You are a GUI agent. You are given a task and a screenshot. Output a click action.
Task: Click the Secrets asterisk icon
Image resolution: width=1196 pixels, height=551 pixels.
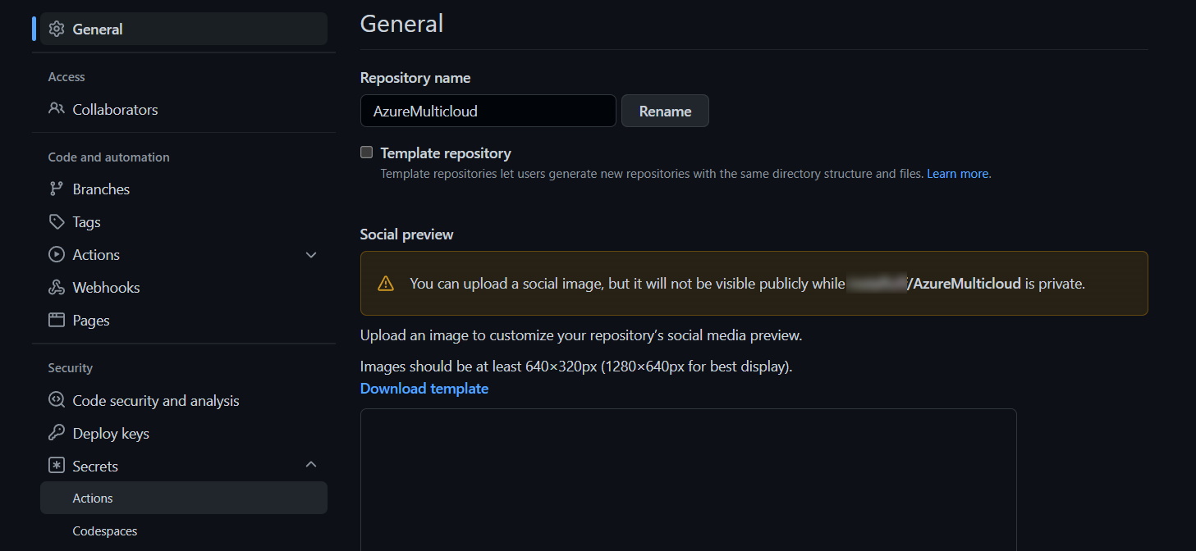coord(57,466)
